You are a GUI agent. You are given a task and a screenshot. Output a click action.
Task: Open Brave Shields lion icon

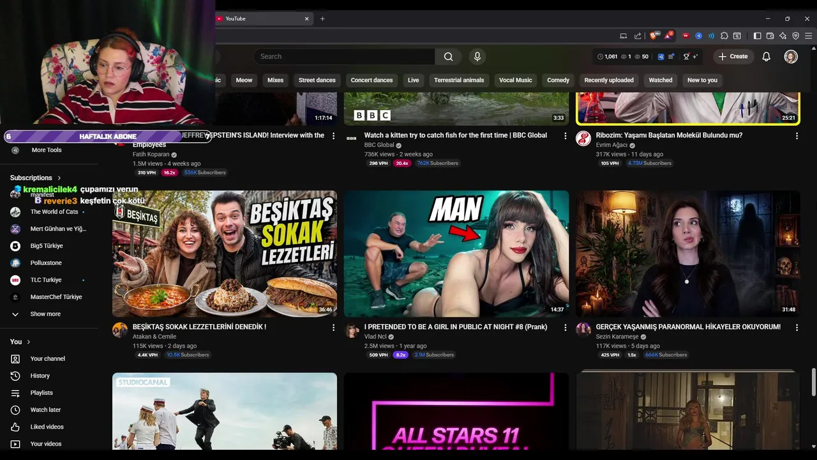click(653, 36)
